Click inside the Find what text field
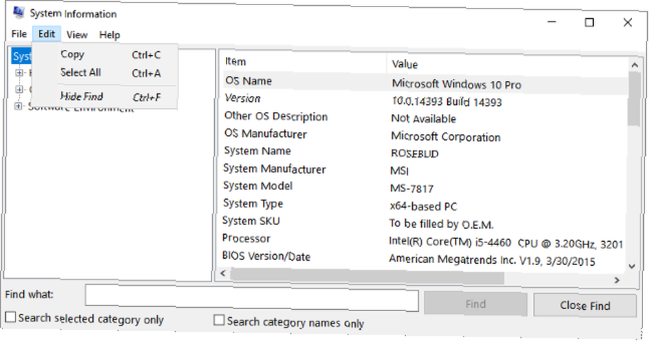649x341 pixels. tap(252, 298)
